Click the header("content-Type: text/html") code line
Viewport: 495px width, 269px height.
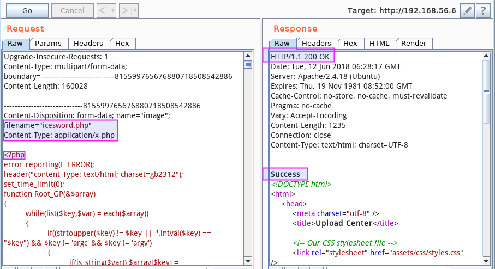click(93, 174)
